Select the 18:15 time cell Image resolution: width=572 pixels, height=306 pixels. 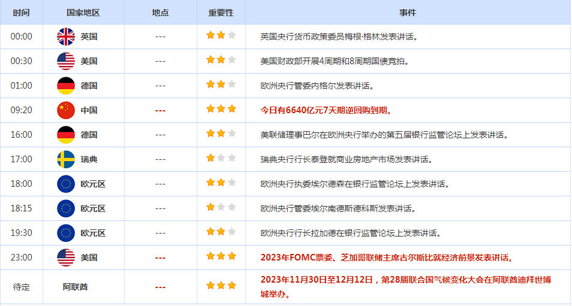21,208
